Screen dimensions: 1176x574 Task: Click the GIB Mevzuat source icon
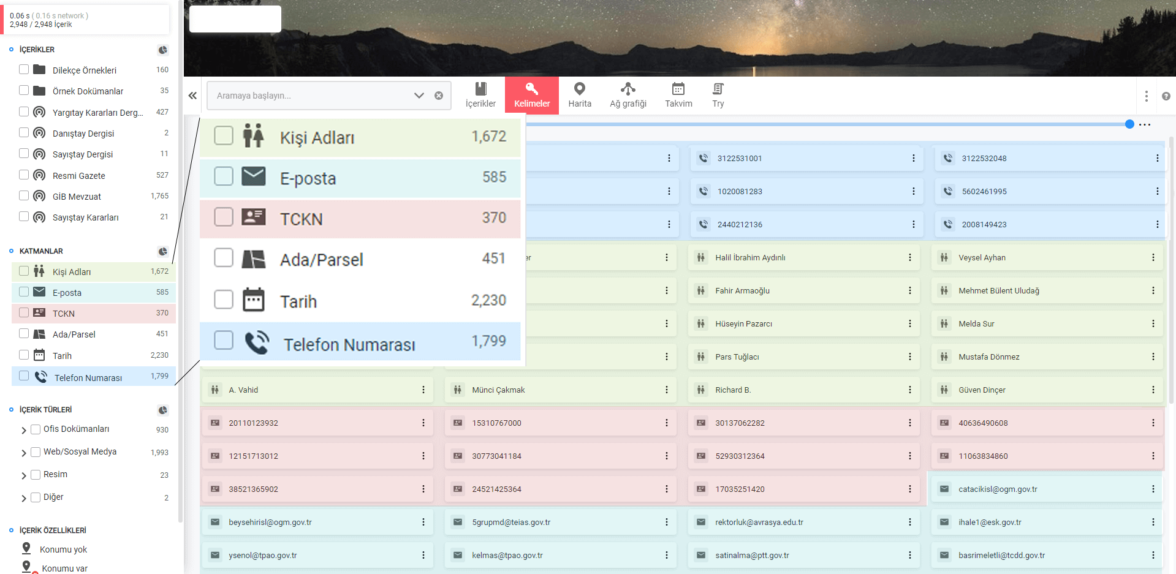39,196
